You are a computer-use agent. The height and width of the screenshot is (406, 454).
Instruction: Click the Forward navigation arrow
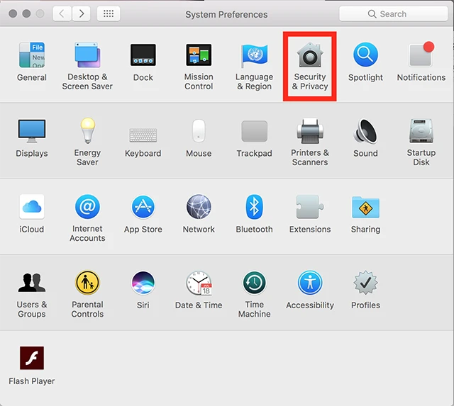point(81,13)
